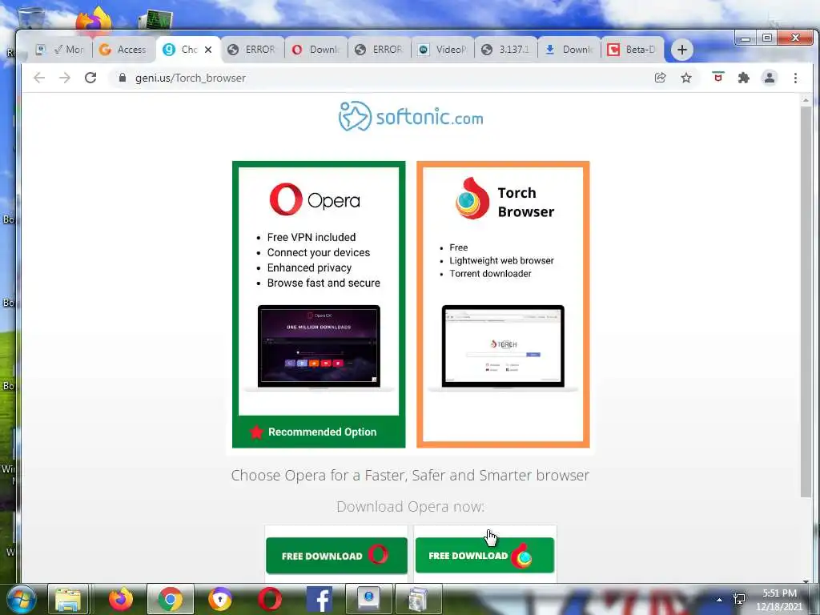Click 'Browse fast and secure' text

(x=324, y=283)
